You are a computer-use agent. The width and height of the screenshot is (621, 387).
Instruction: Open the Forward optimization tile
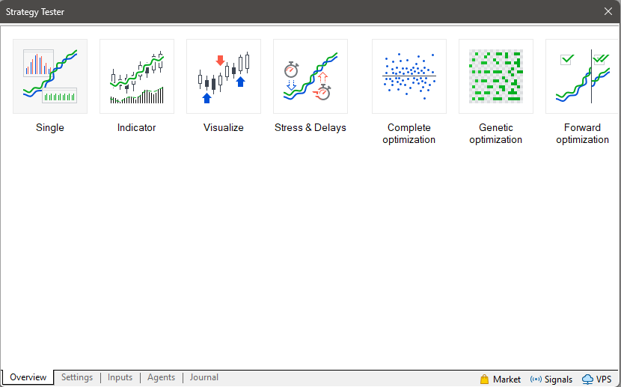582,76
